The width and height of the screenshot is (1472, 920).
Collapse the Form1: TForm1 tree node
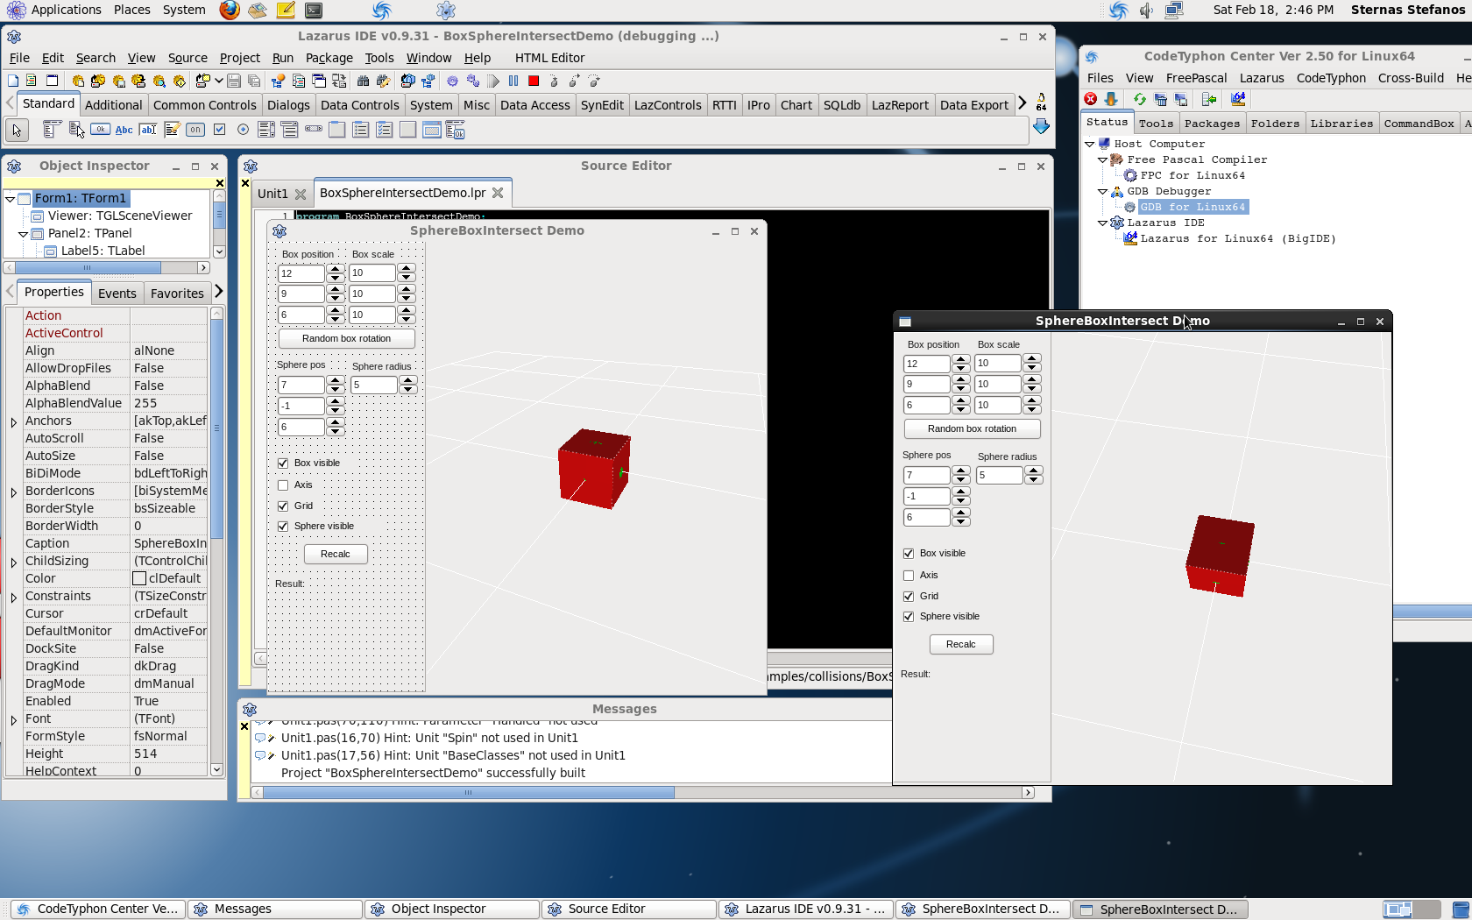tap(11, 199)
